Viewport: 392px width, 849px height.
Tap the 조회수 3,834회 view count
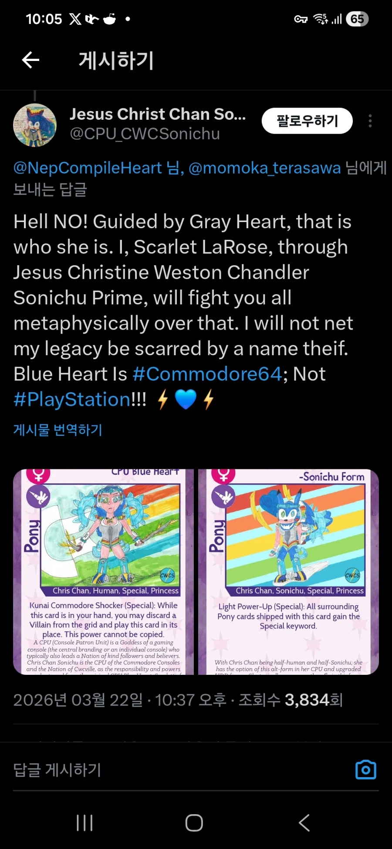click(x=291, y=700)
